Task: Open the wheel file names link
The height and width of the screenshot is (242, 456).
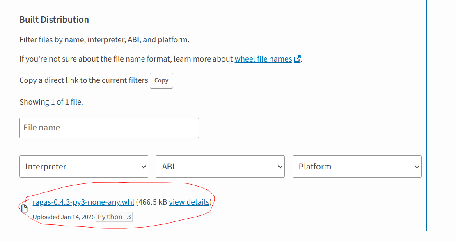Action: 263,59
